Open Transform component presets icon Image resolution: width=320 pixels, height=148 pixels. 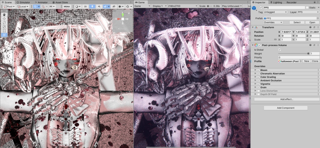click(x=314, y=28)
